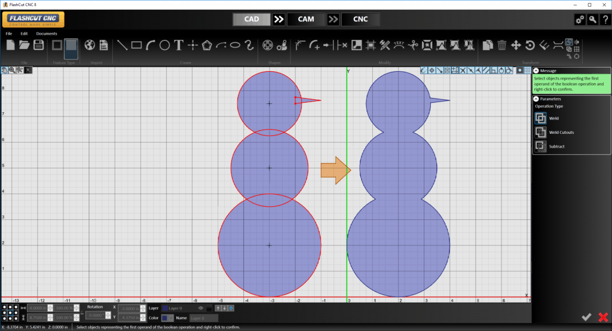This screenshot has width=612, height=331.
Task: Select the Circle drawing tool
Action: pyautogui.click(x=164, y=45)
